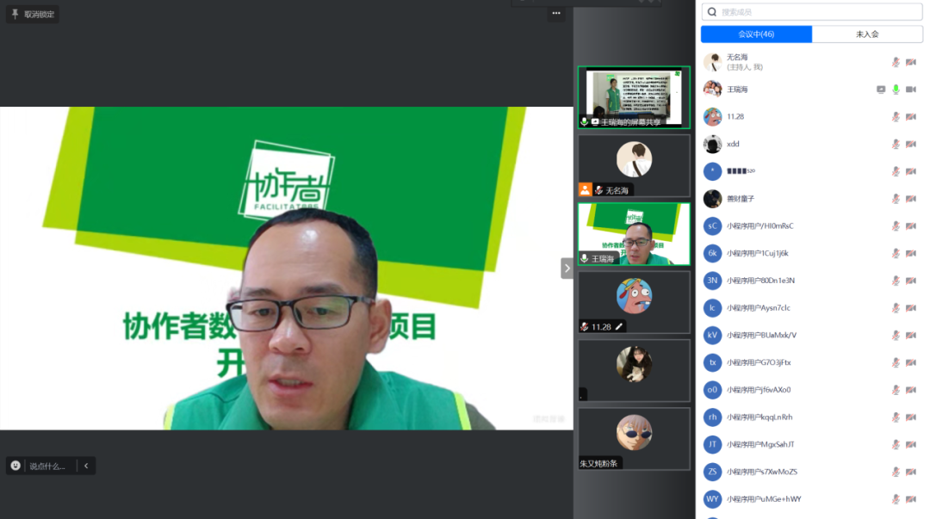
Task: Click camera icon for 小程序用户80Dn1e3N
Action: click(911, 281)
